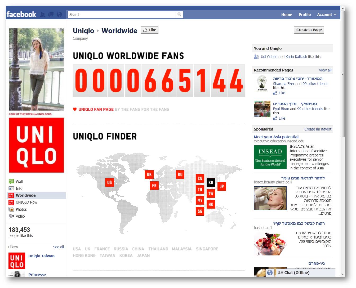Click the Facebook logo
The width and height of the screenshot is (356, 288).
21,14
